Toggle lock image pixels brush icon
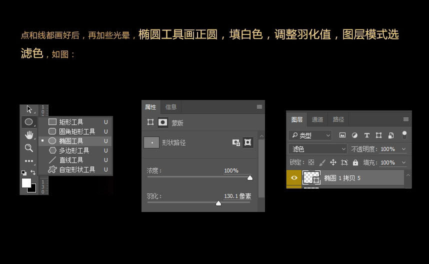 click(322, 162)
